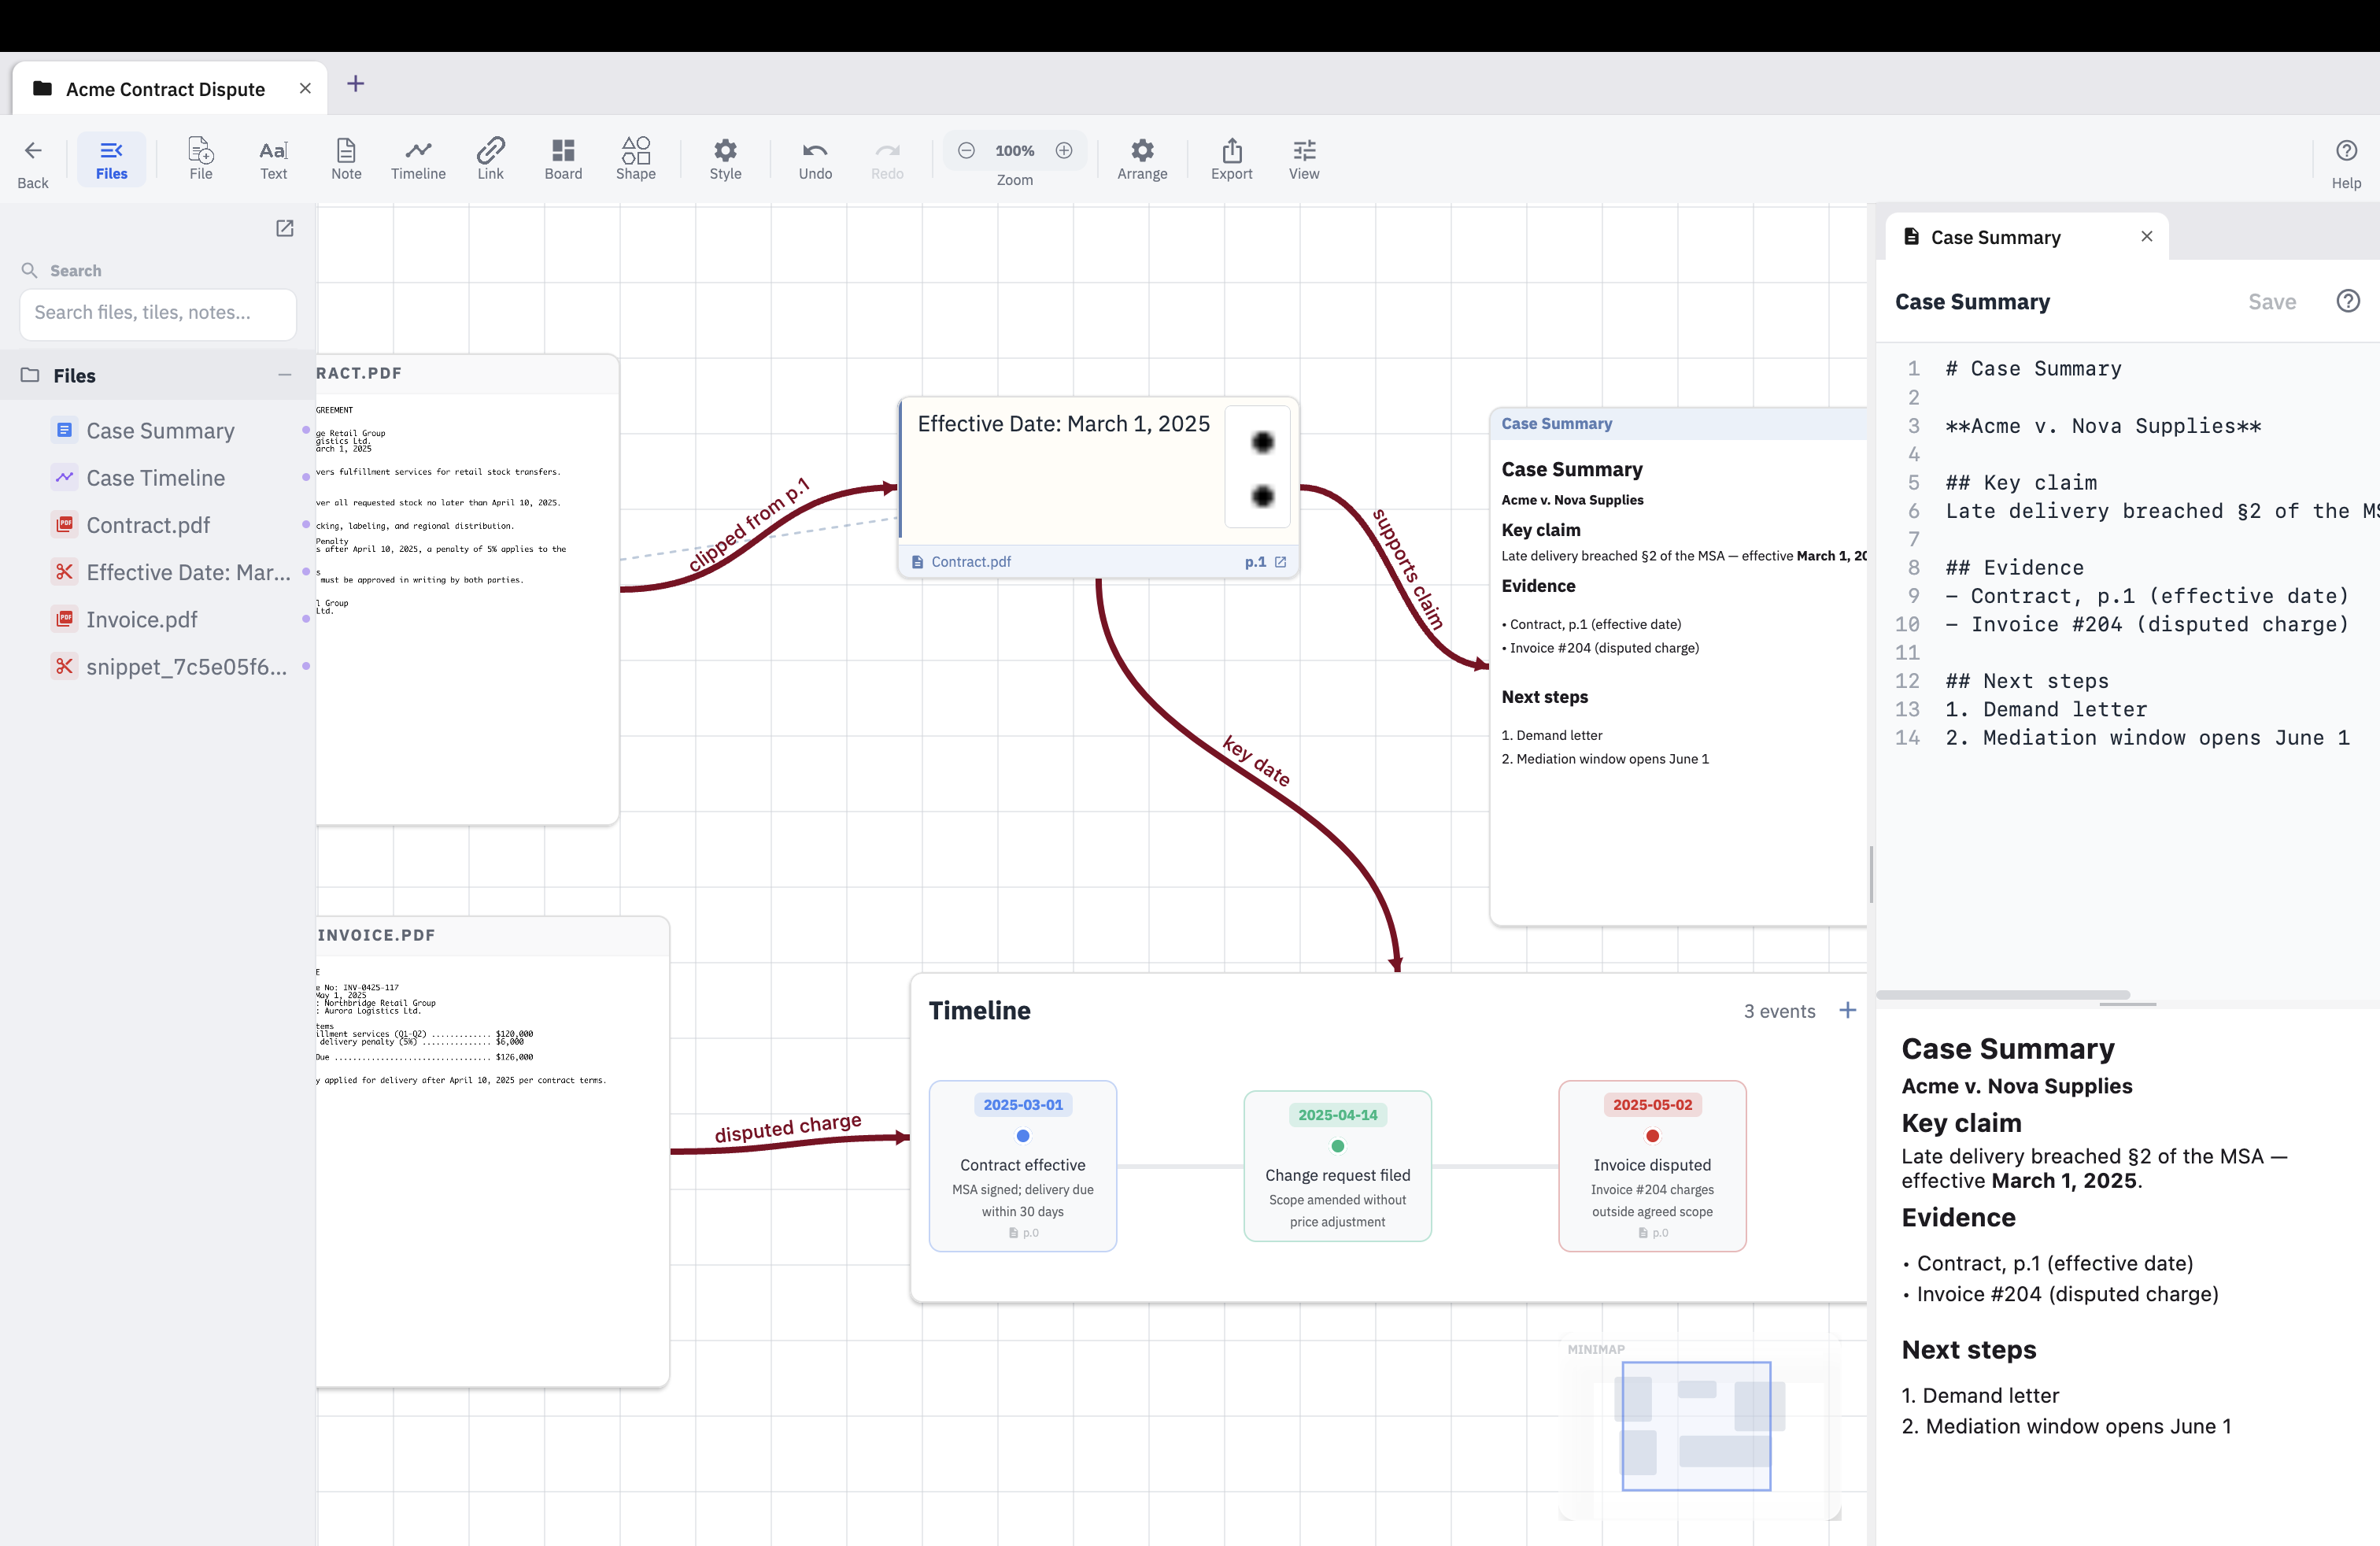Place cursor on '## Next steps' line
This screenshot has width=2380, height=1546.
point(2026,681)
